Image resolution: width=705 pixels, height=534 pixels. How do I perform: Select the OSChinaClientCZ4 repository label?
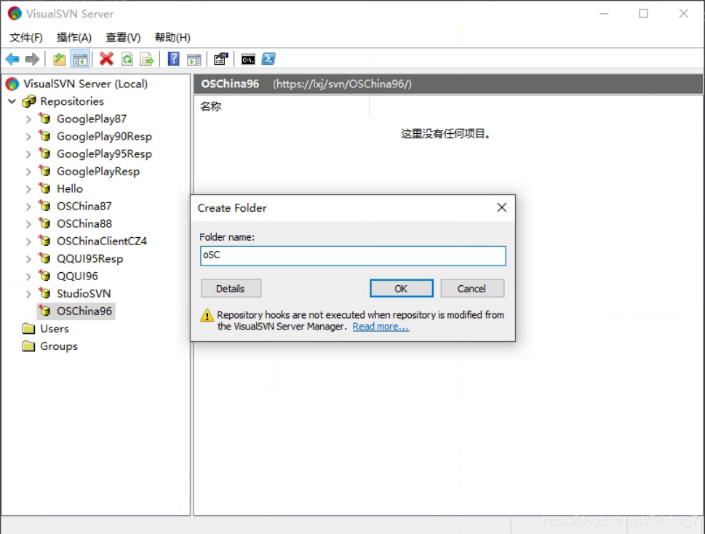[102, 241]
